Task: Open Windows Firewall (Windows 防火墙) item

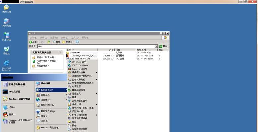Action: point(80,69)
